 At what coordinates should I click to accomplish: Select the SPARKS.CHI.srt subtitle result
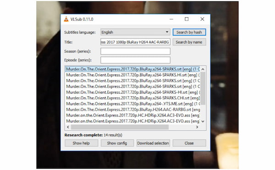point(133,98)
